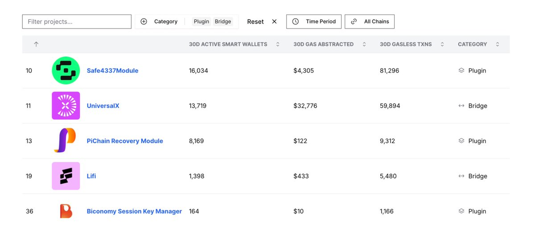535x236 pixels.
Task: Remove the Bridge category filter chip
Action: [x=223, y=21]
